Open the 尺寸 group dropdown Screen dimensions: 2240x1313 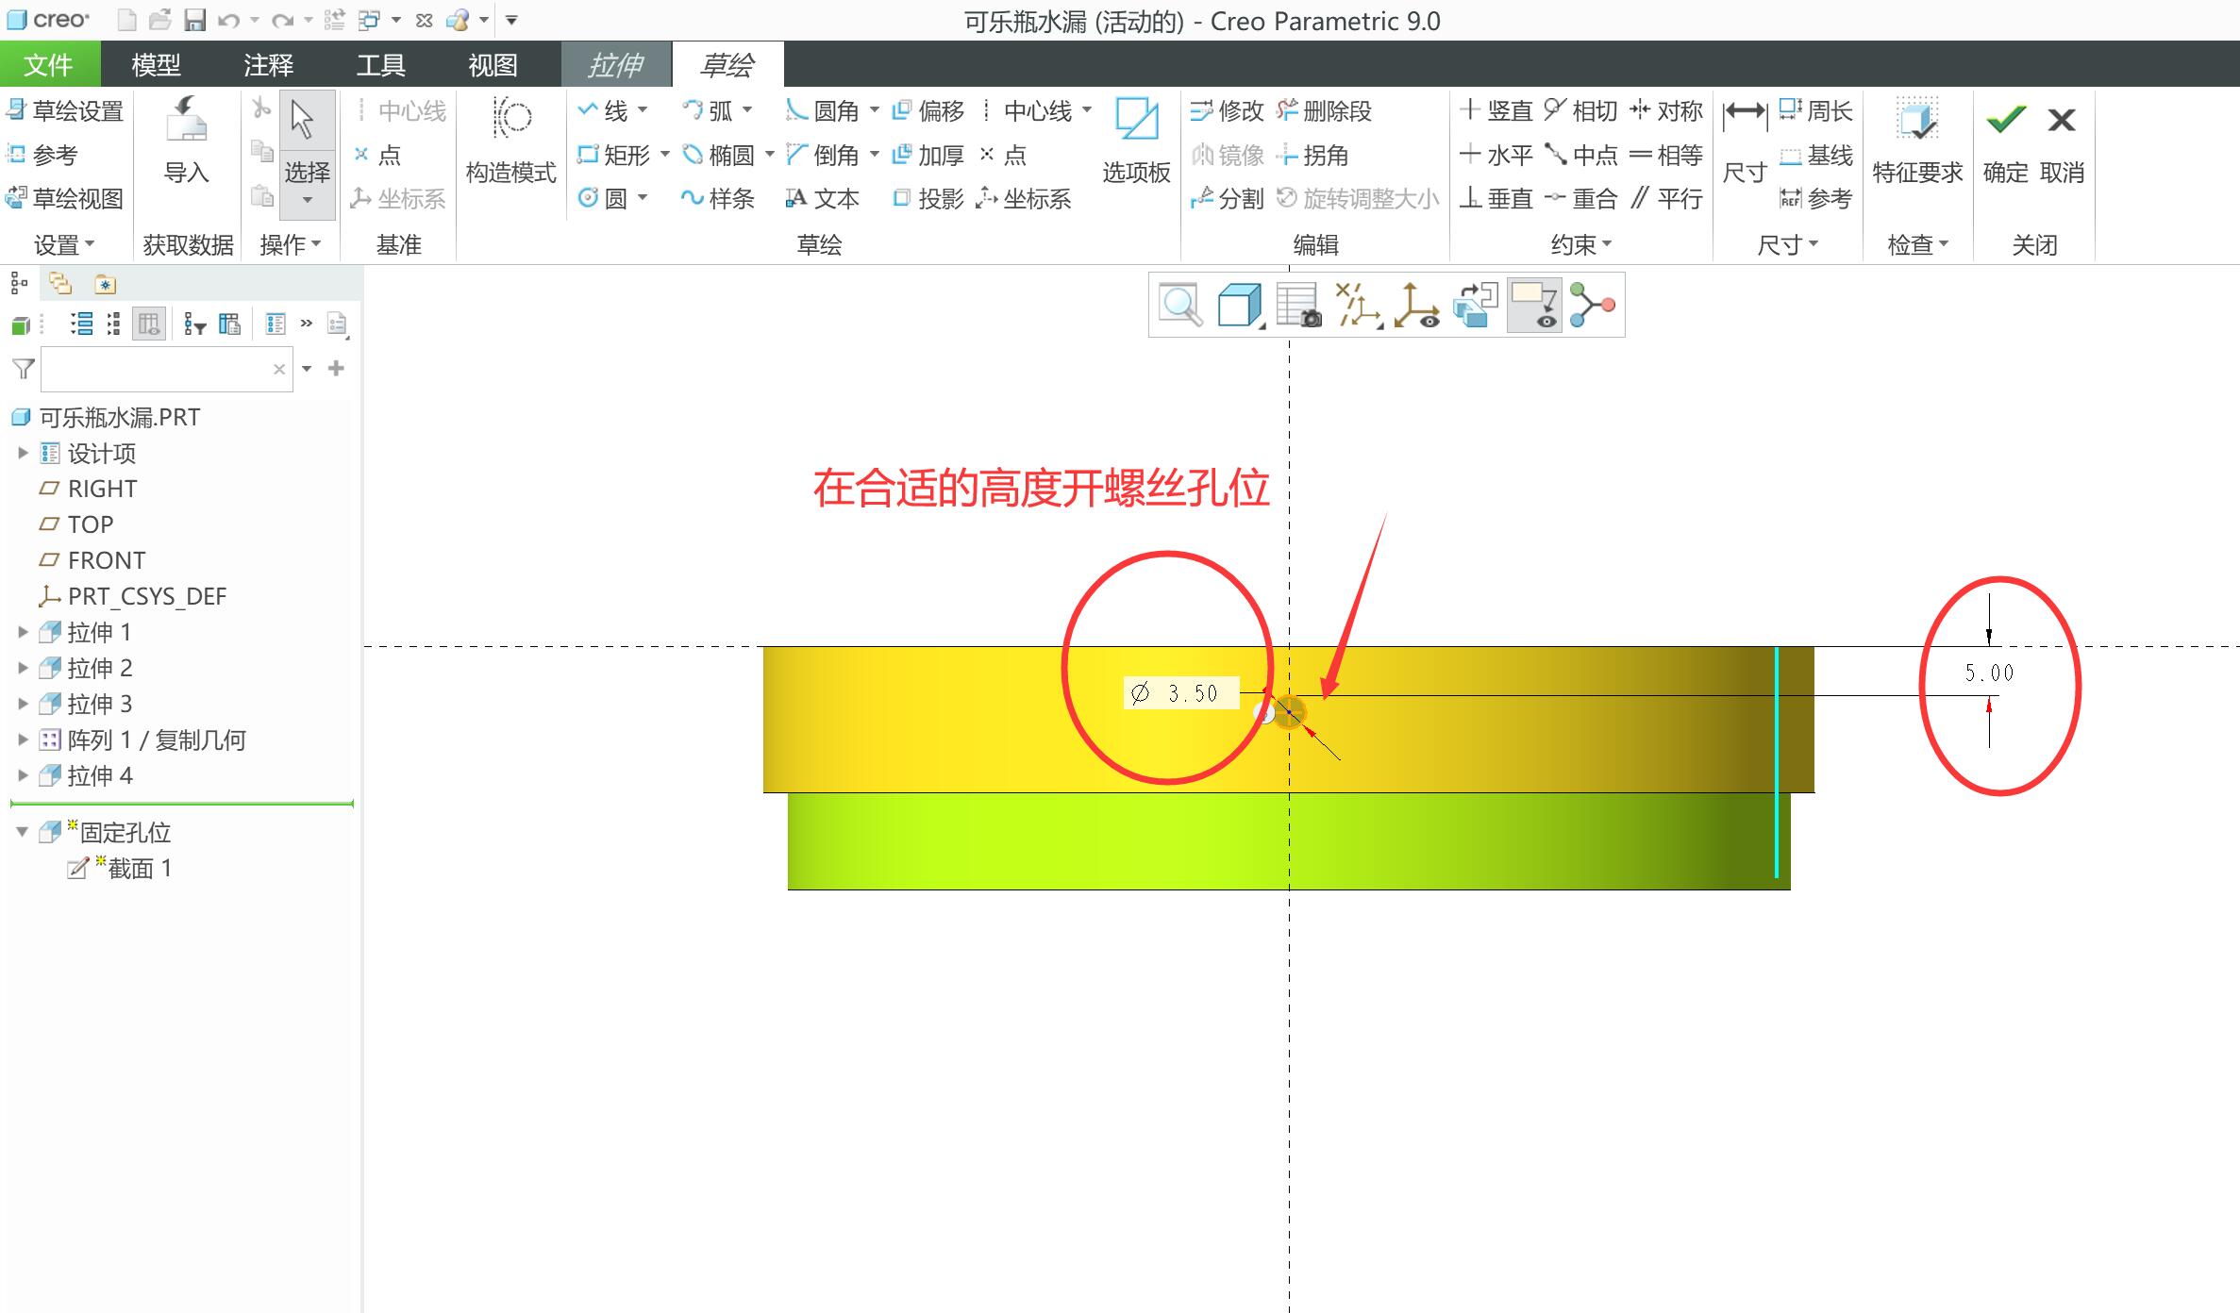tap(1787, 245)
